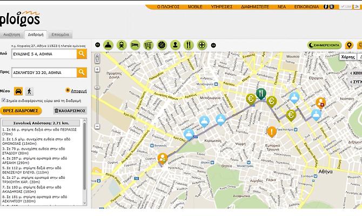The width and height of the screenshot is (362, 216).
Task: Select the shopping cart category icon
Action: (148, 45)
